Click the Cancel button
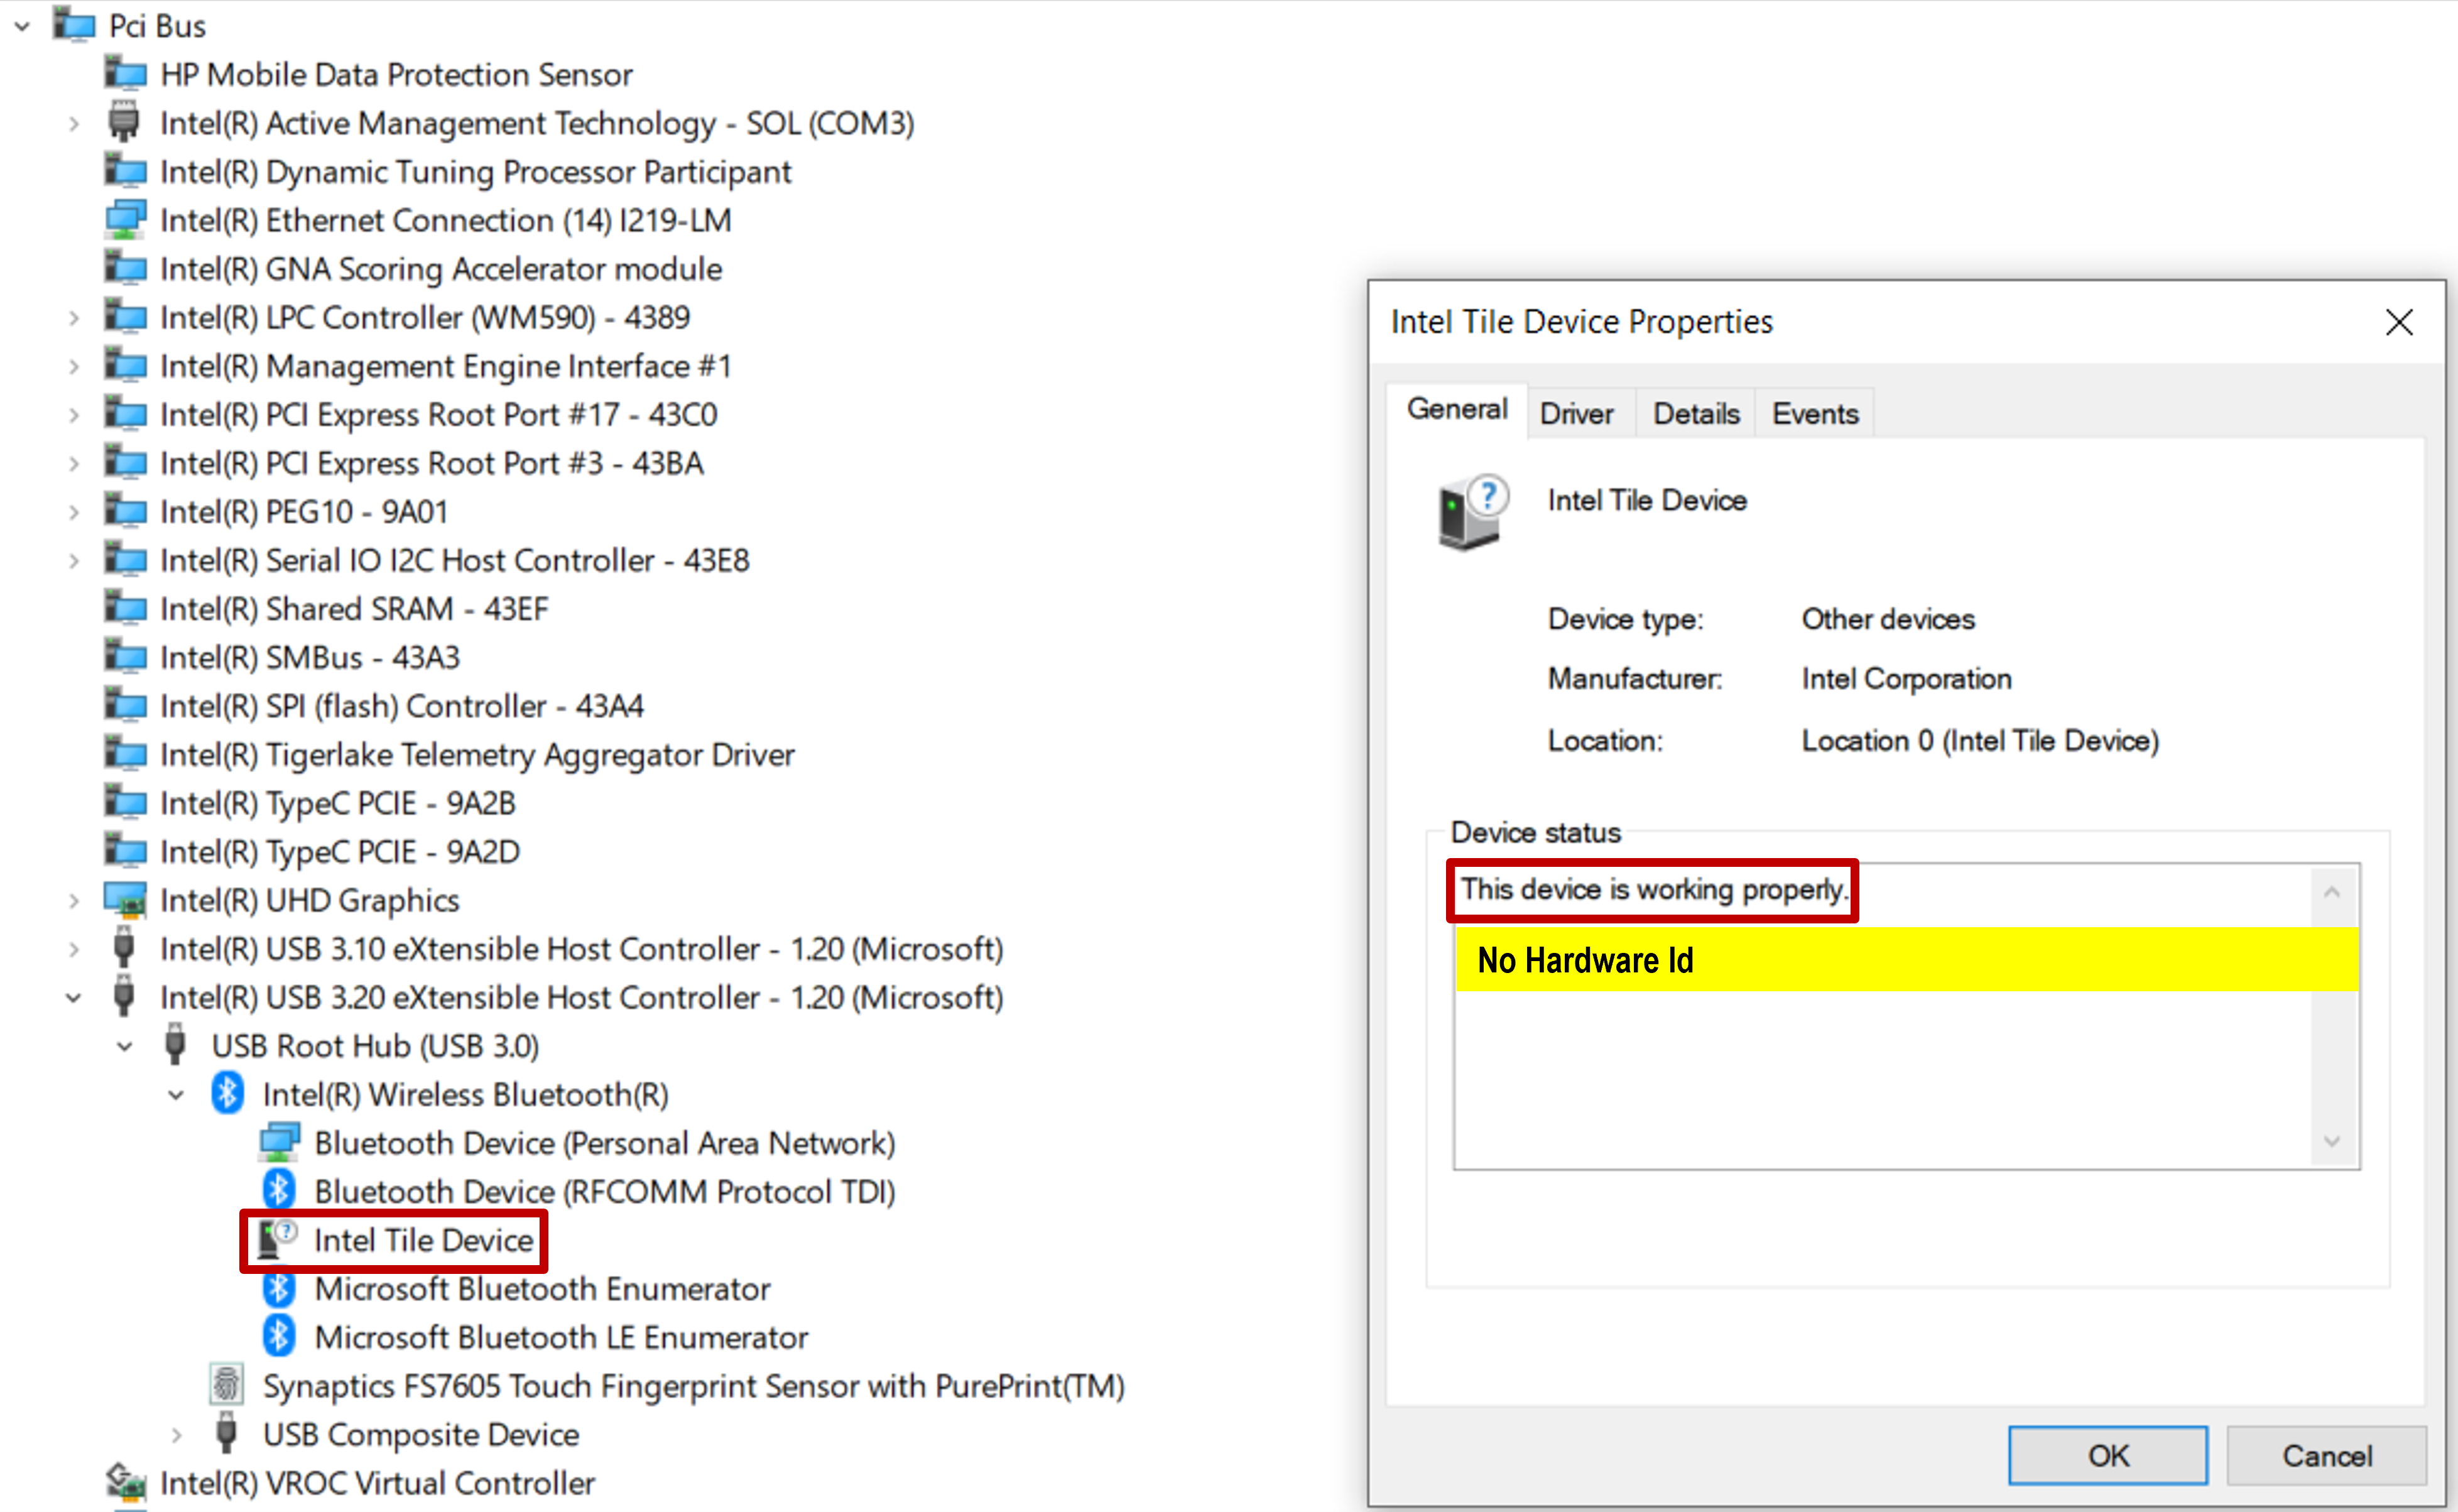This screenshot has height=1512, width=2458. pos(2326,1455)
